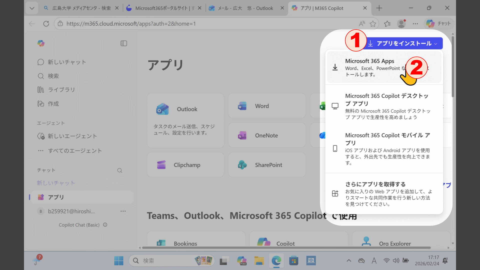Open SharePoint

pos(266,165)
